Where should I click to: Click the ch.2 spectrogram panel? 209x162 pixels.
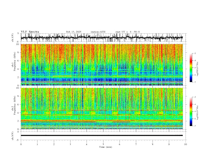(102, 109)
